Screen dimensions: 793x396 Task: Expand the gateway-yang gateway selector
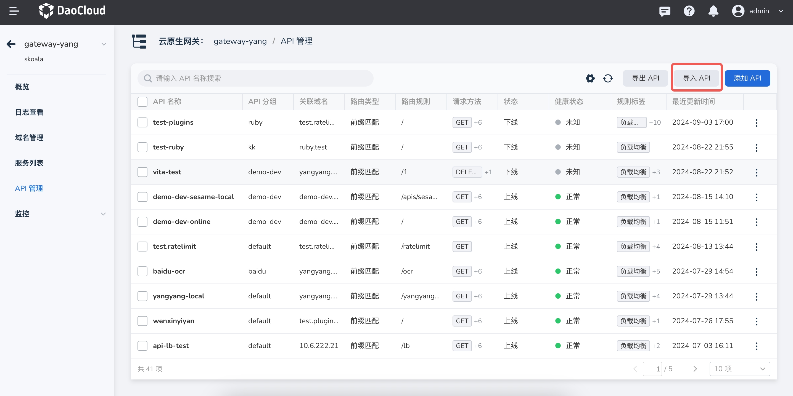pos(104,44)
